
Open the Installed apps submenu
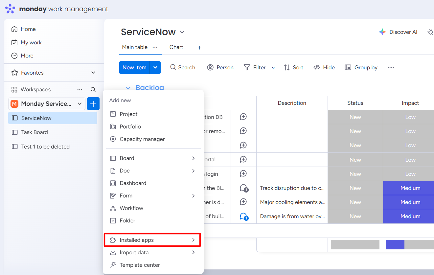[x=152, y=240]
